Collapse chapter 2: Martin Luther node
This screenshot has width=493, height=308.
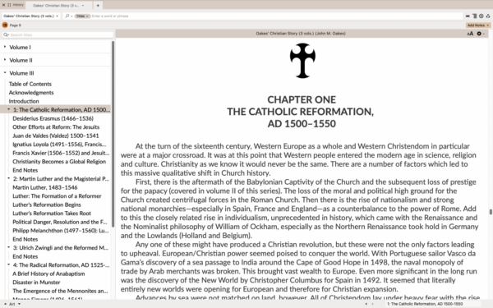click(x=9, y=178)
